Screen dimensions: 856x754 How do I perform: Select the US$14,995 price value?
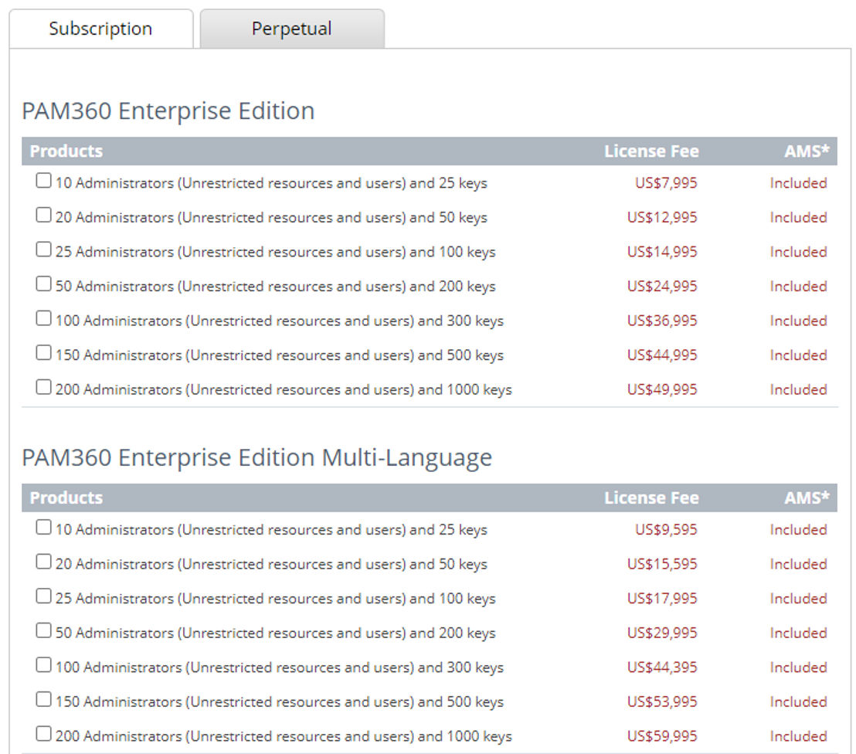[x=662, y=252]
